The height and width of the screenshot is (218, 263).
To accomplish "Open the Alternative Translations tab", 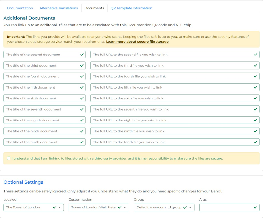I will 59,8.
